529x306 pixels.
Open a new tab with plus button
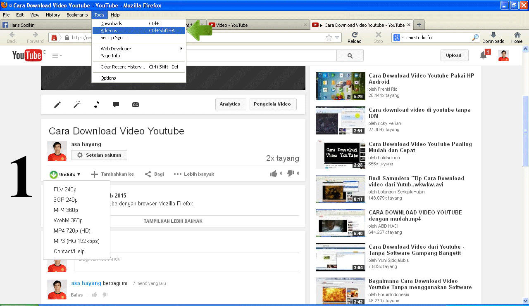(419, 25)
